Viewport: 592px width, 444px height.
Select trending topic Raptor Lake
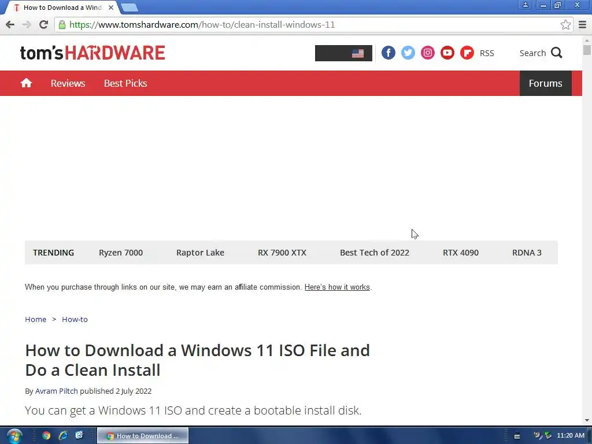pyautogui.click(x=200, y=253)
